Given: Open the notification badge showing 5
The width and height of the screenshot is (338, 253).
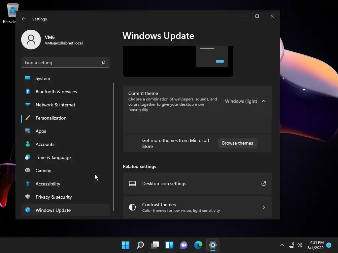Looking at the screenshot, I should [329, 245].
